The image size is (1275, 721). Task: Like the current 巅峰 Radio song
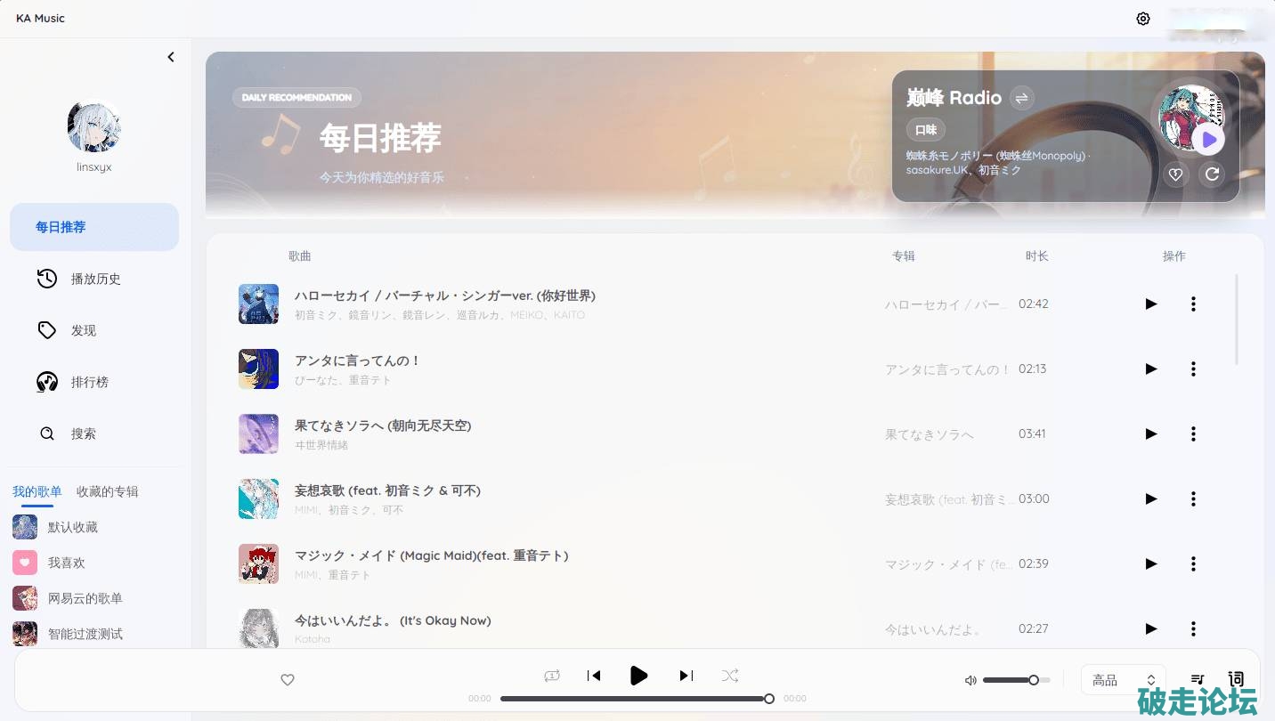1175,174
